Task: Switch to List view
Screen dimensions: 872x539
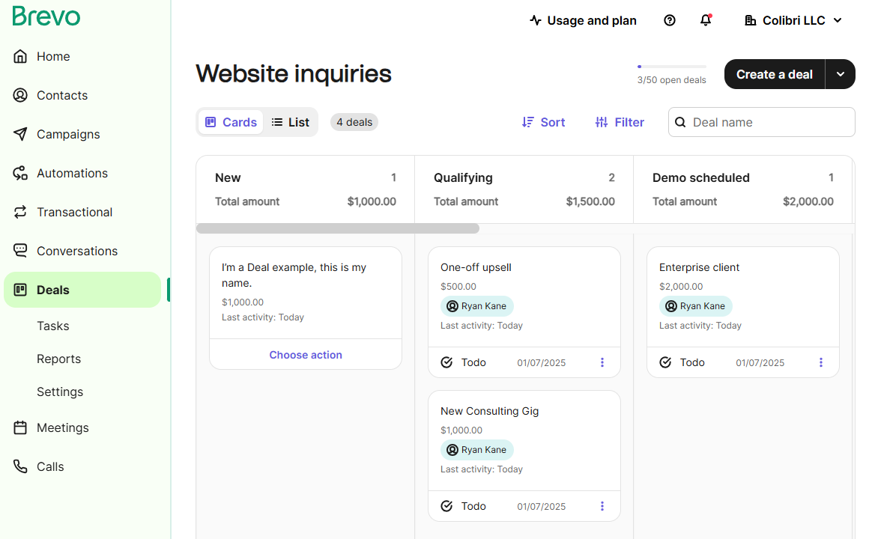Action: pyautogui.click(x=291, y=122)
